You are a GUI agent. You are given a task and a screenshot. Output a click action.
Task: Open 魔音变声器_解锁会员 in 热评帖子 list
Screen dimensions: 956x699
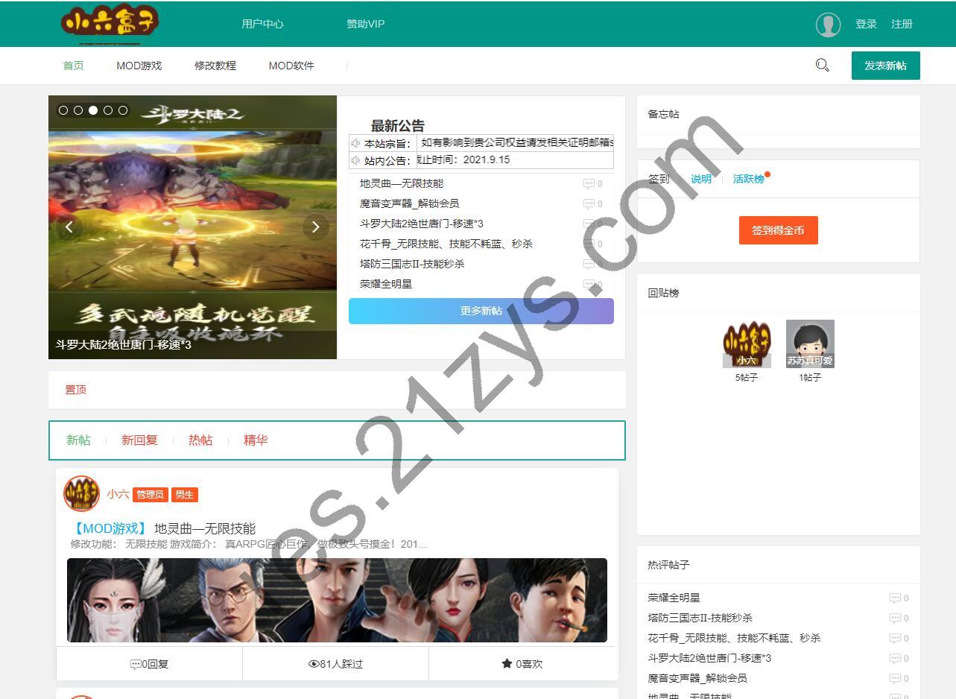point(697,678)
